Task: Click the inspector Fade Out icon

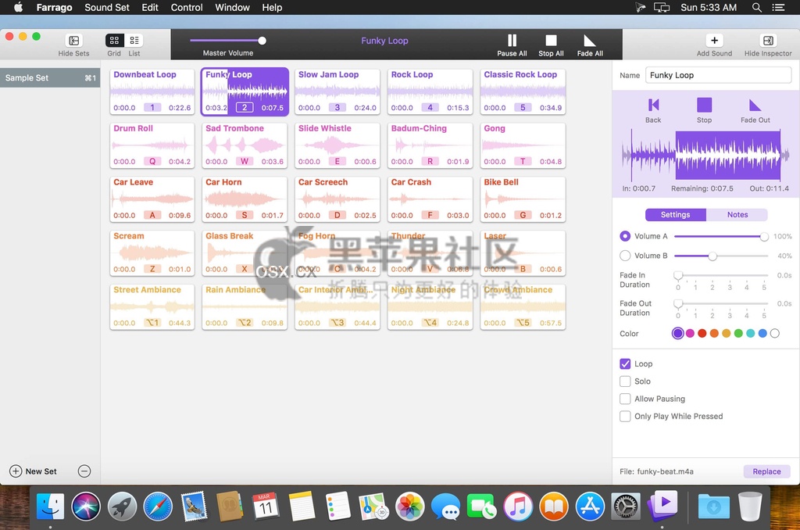Action: point(755,106)
